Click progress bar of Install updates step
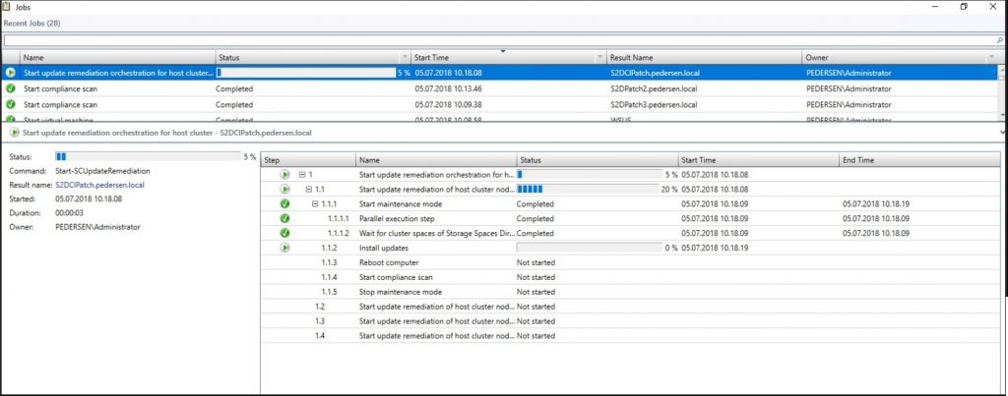 point(588,249)
